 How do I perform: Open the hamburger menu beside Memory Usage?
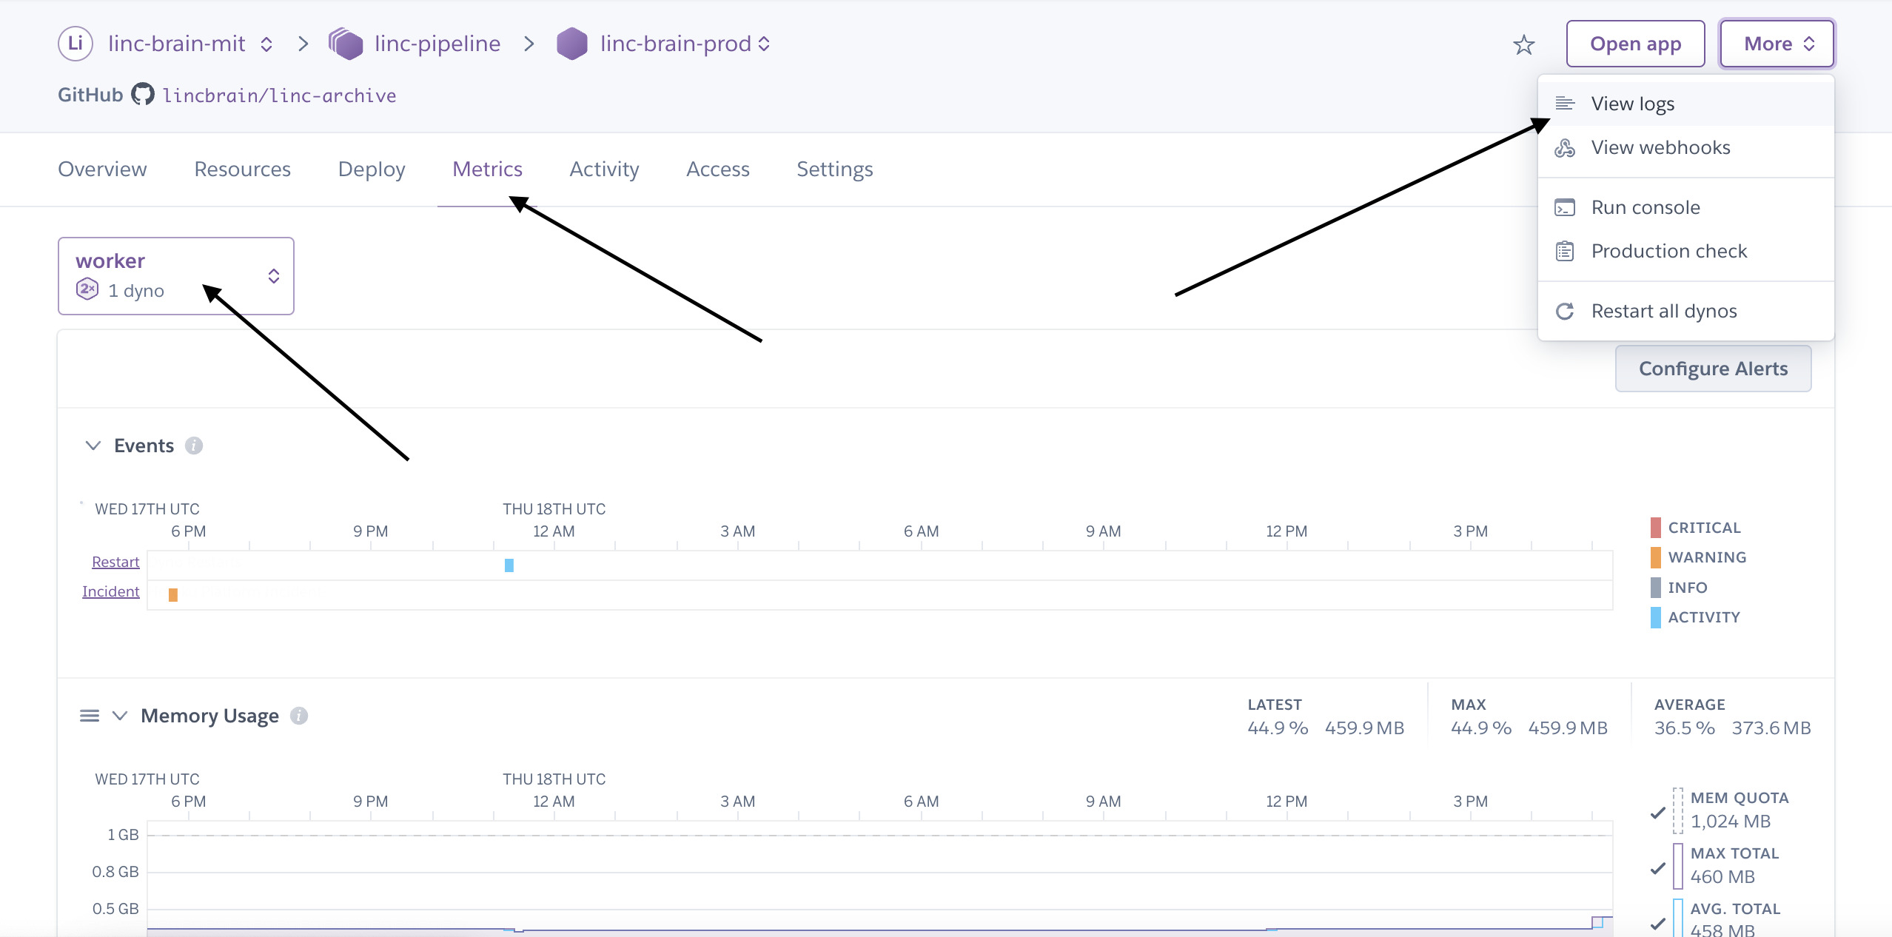point(89,715)
